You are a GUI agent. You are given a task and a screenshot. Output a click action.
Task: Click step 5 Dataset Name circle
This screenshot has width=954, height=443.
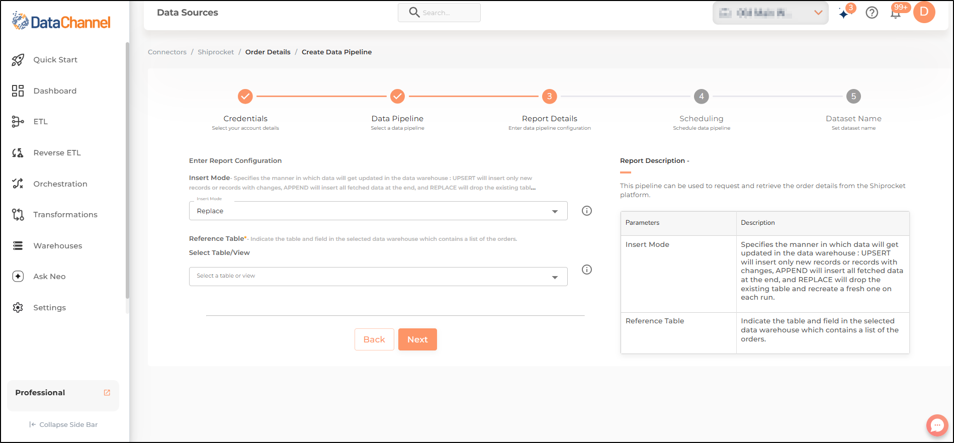853,96
